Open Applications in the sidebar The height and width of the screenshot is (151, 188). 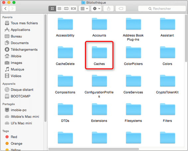pos(18,30)
